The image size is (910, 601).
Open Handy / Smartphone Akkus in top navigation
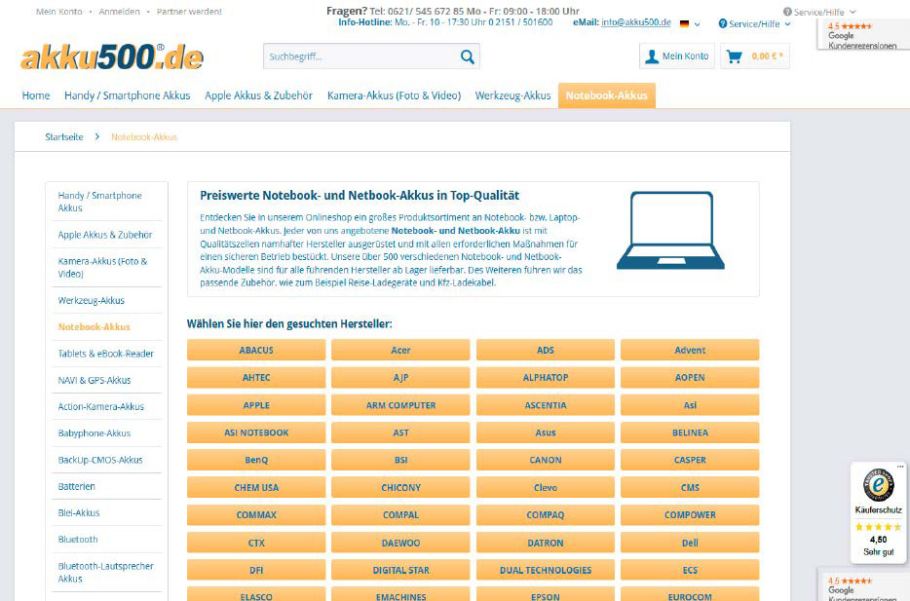[127, 95]
